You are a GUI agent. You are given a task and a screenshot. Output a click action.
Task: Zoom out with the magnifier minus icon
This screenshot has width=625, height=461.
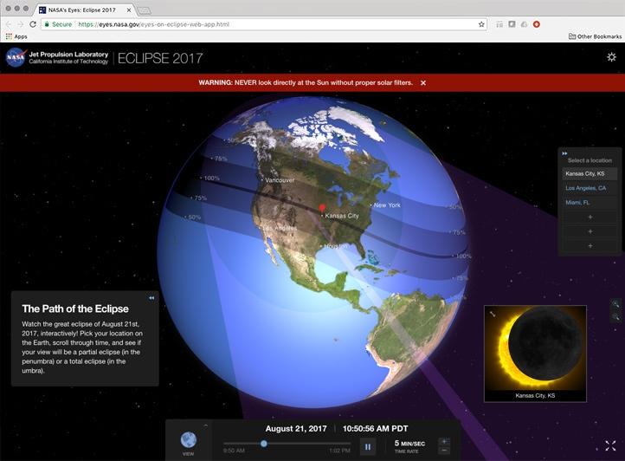click(616, 318)
